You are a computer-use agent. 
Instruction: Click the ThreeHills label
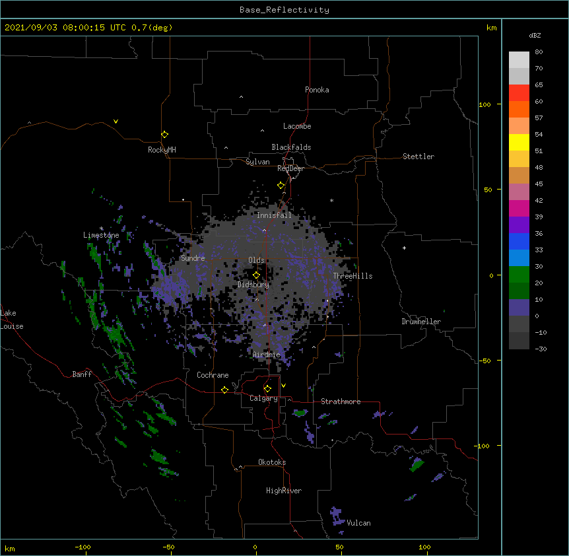[x=352, y=276]
